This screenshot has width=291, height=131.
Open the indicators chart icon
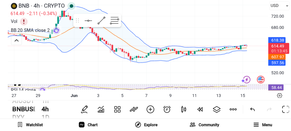point(101,109)
